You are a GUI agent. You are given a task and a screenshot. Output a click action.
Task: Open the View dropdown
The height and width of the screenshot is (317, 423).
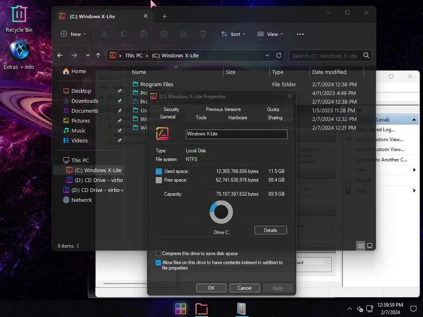click(x=270, y=34)
